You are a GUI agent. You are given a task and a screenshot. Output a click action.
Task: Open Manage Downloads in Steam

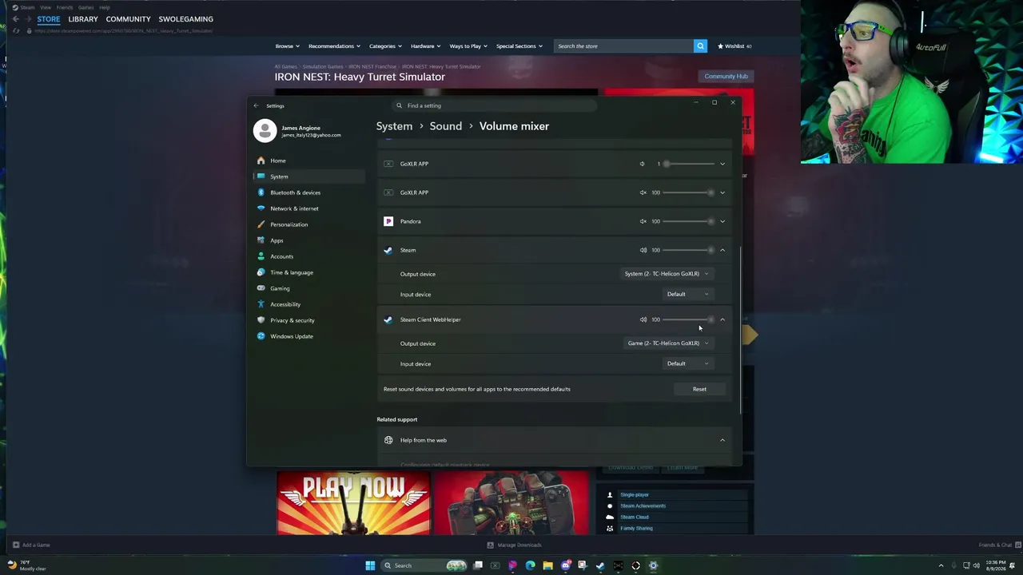[514, 545]
